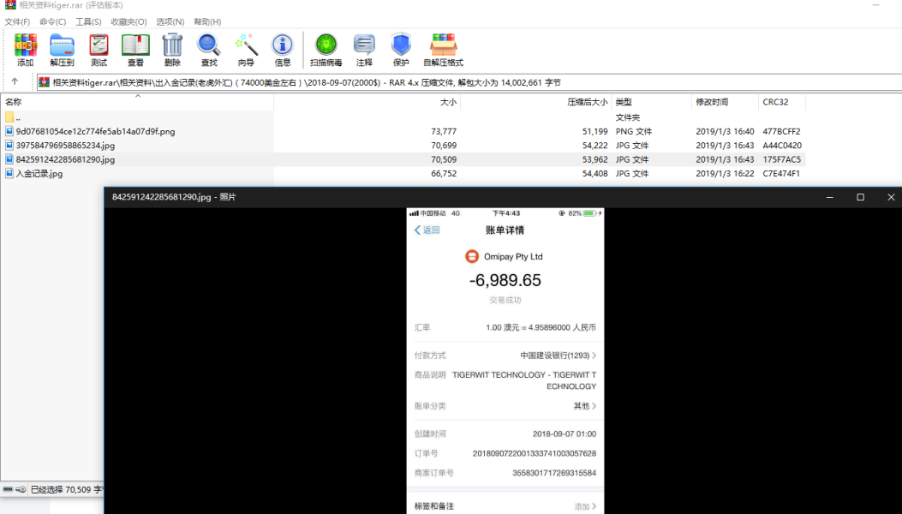This screenshot has height=514, width=902.
Task: Click the 自解压格式 (SFX) icon
Action: coord(443,50)
